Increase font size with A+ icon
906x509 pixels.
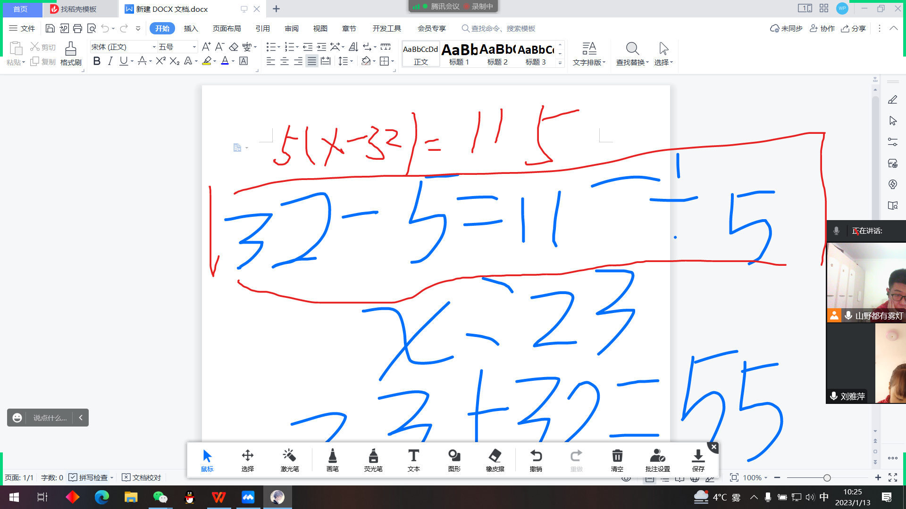click(x=206, y=47)
